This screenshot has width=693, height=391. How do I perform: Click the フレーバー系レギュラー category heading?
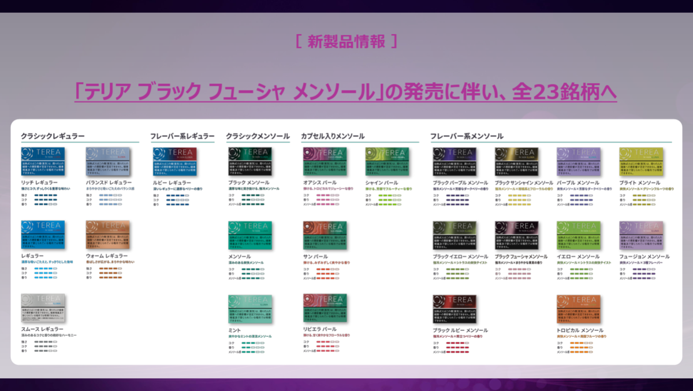(182, 136)
